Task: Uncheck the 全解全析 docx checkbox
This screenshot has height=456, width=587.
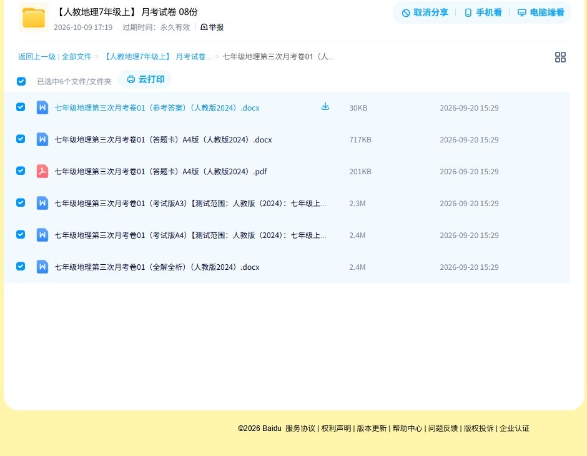Action: pos(21,266)
